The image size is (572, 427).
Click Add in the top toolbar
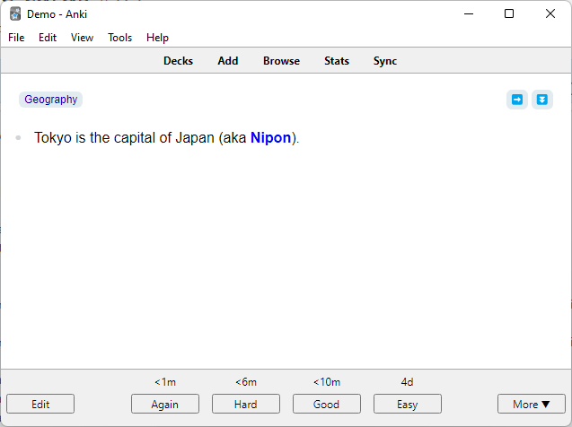[228, 61]
